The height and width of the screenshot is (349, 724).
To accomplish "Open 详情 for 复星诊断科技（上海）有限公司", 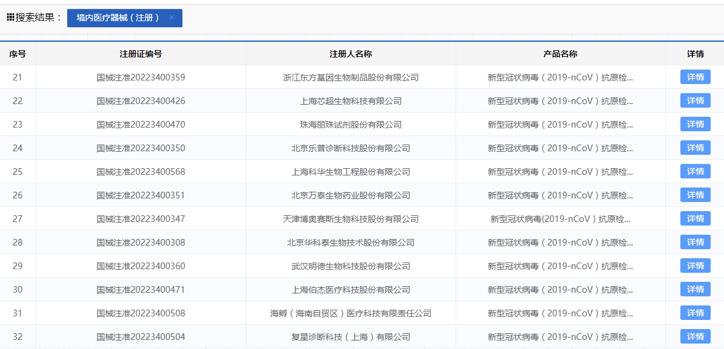I will tap(695, 336).
